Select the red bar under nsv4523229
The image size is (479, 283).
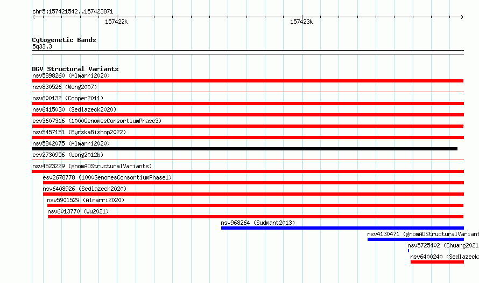click(x=248, y=171)
